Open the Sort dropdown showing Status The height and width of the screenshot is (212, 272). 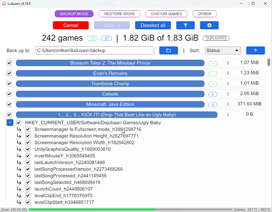point(223,50)
